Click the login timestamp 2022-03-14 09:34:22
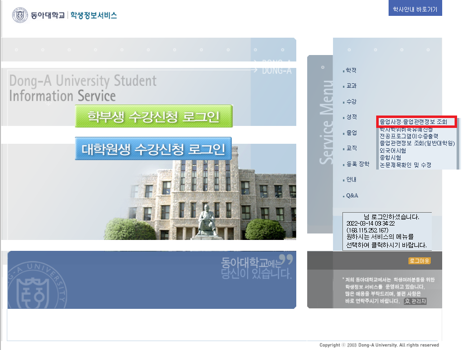Image resolution: width=467 pixels, height=350 pixels. pyautogui.click(x=371, y=224)
